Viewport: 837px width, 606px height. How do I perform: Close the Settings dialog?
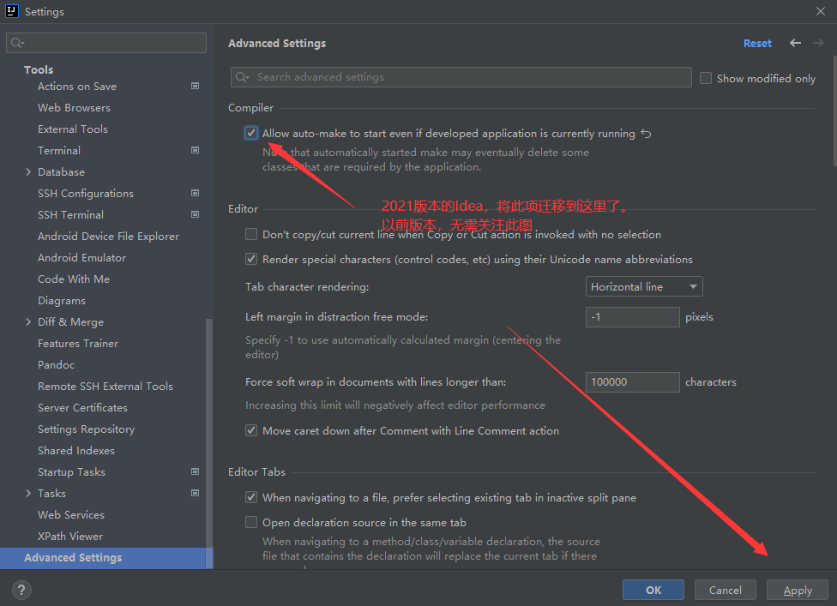click(x=821, y=11)
